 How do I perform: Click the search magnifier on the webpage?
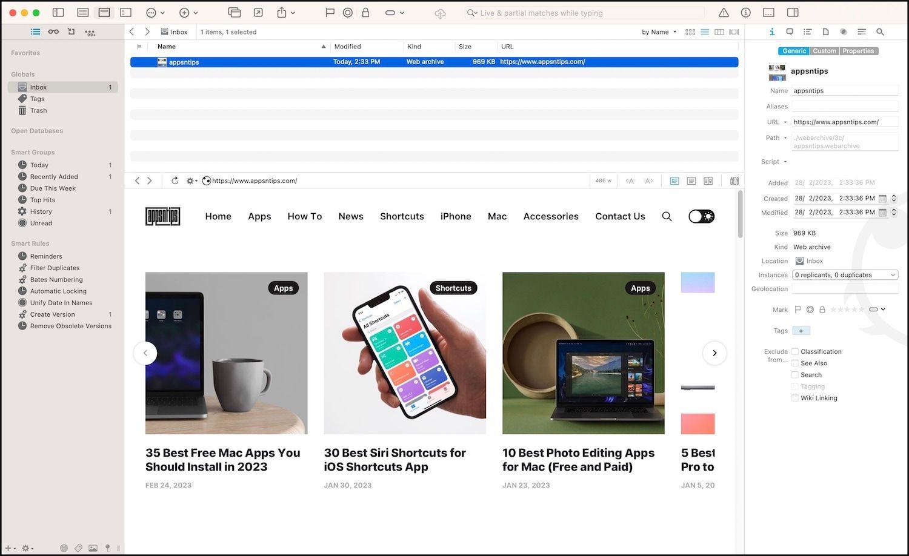tap(667, 216)
